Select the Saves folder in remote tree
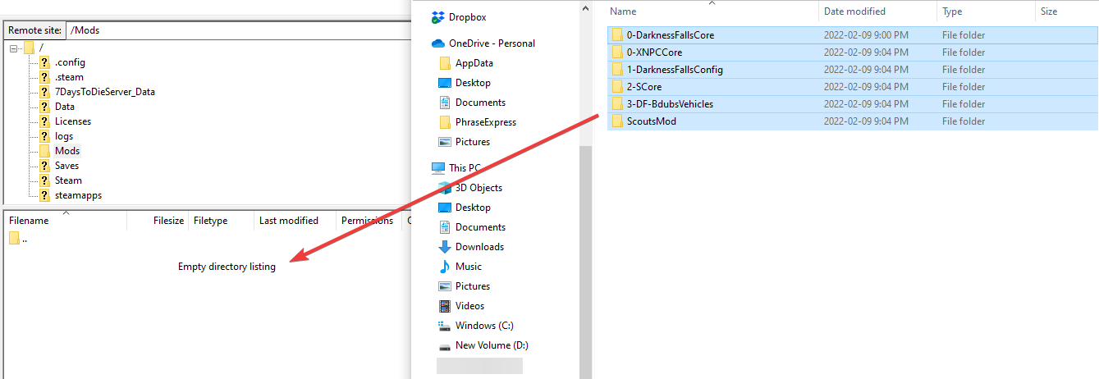The image size is (1099, 379). 66,166
